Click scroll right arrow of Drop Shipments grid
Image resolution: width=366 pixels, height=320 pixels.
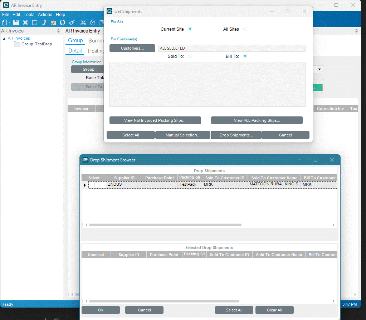333,225
